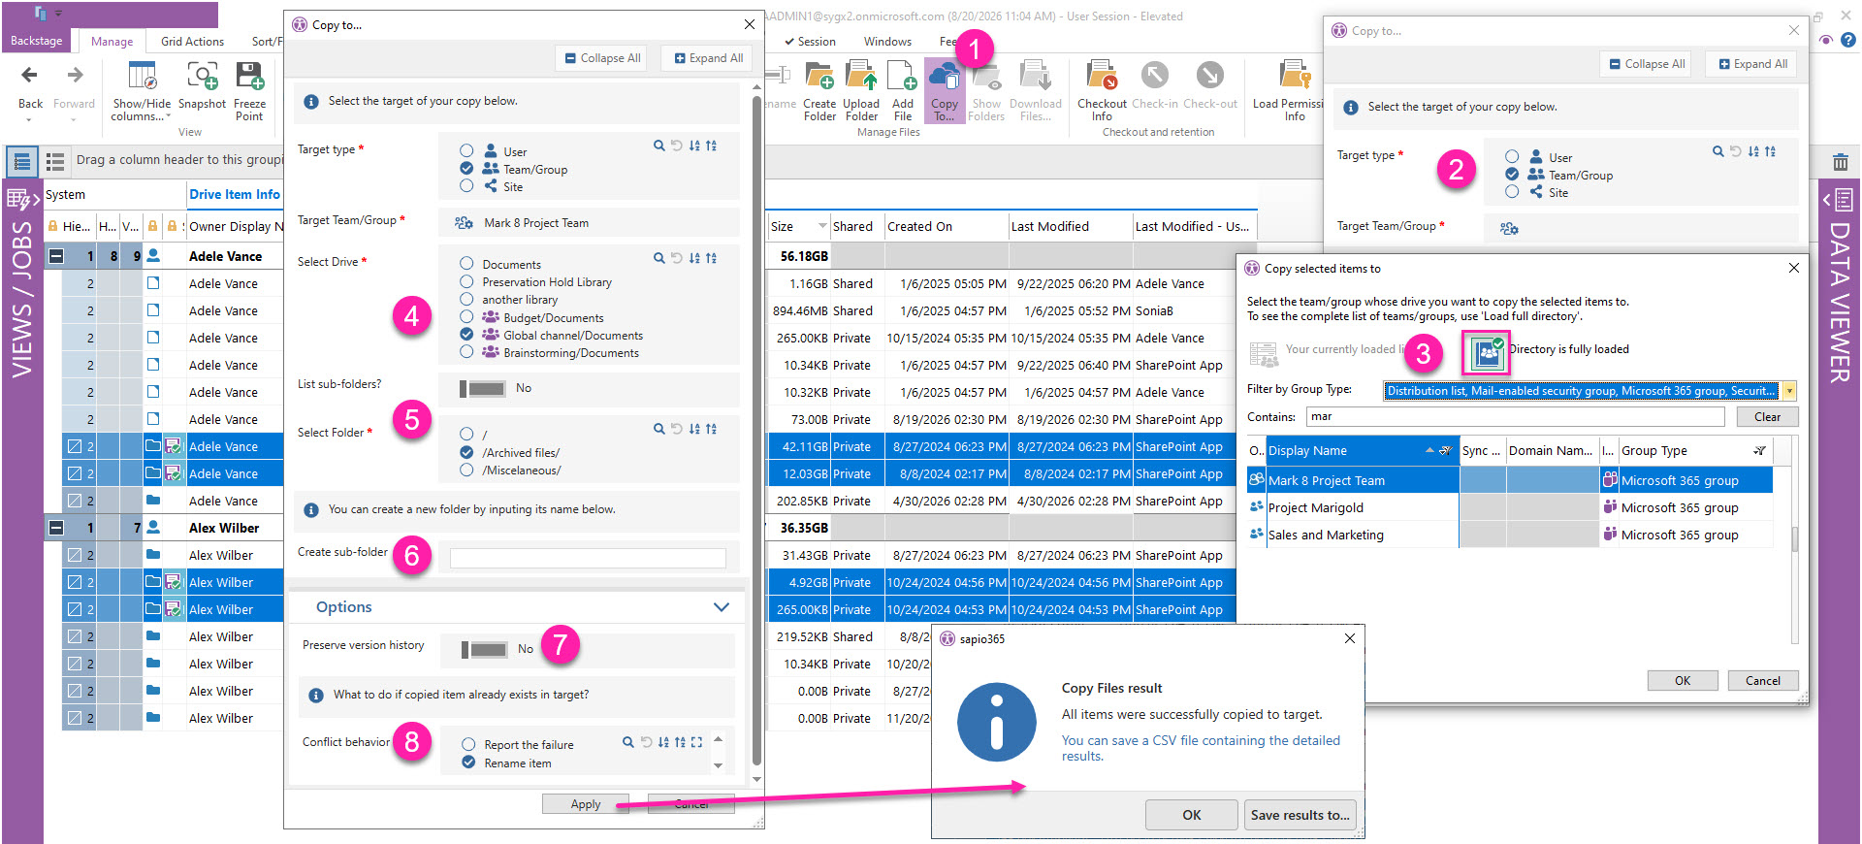The width and height of the screenshot is (1862, 844).
Task: Select the Site target type in left Copy to dialog
Action: click(x=466, y=186)
